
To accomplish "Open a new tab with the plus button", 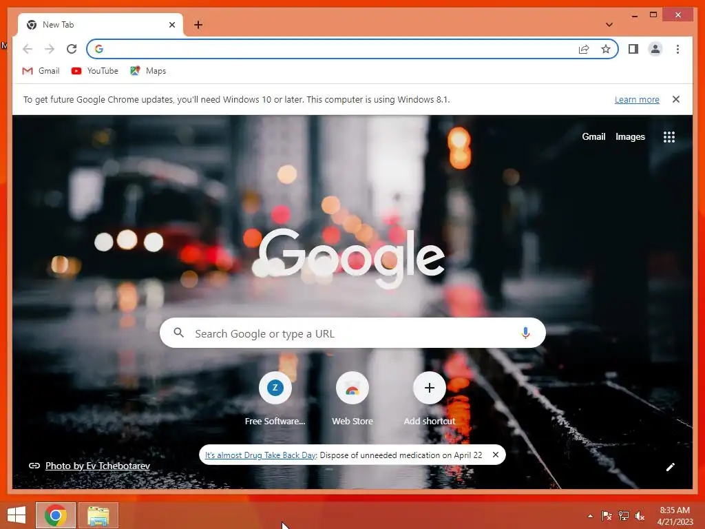I will 198,25.
